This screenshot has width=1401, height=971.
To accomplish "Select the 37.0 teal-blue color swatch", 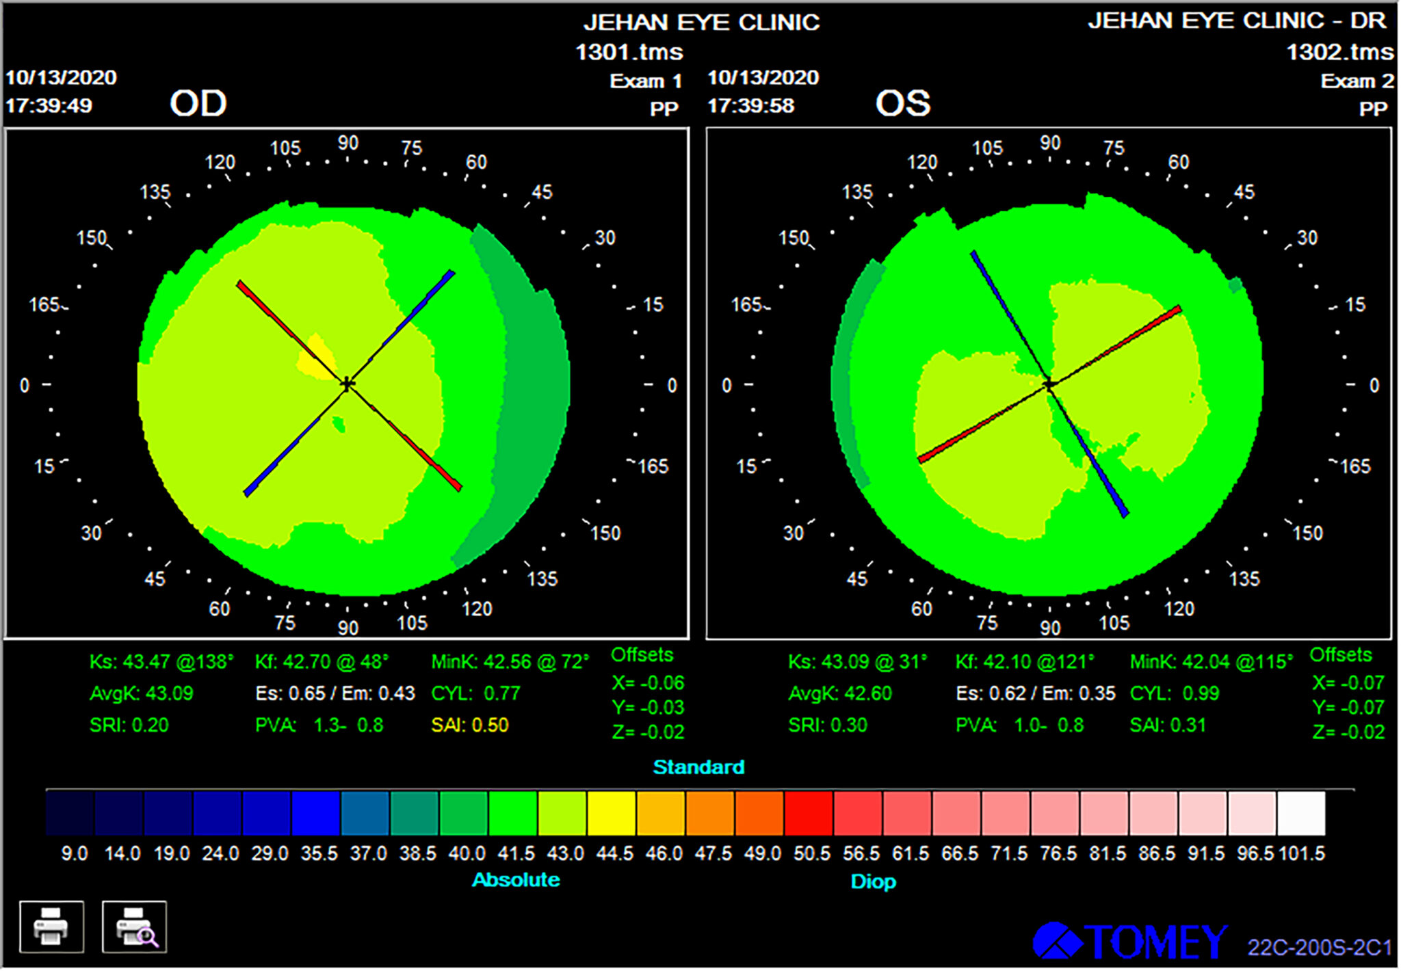I will (x=365, y=813).
